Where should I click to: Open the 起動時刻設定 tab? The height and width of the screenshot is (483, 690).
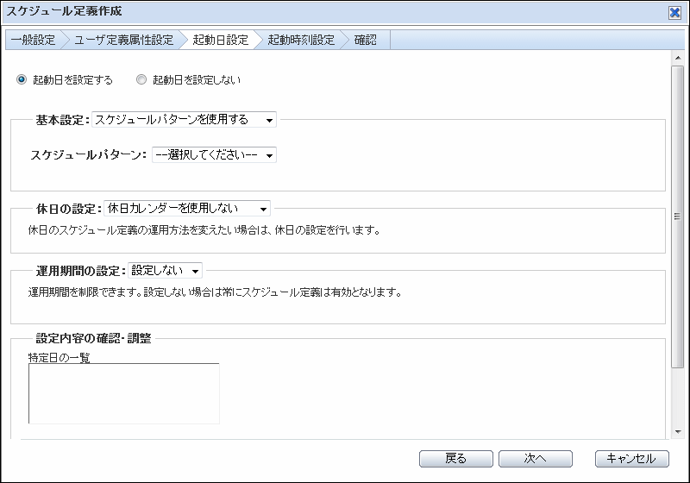tap(300, 40)
